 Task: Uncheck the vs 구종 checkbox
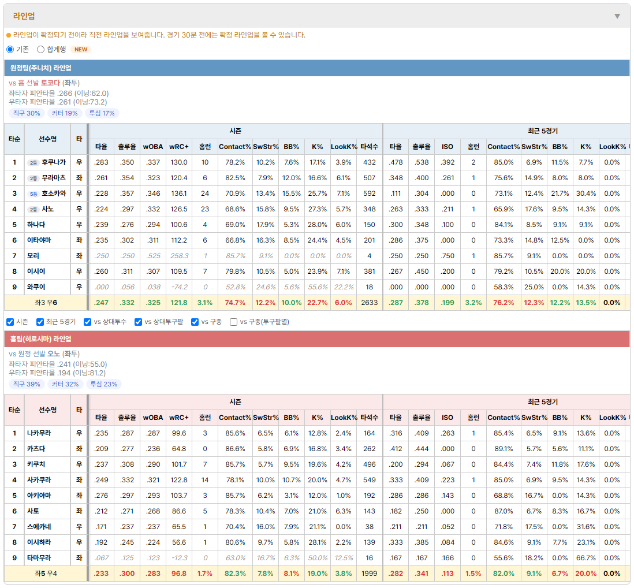[195, 322]
